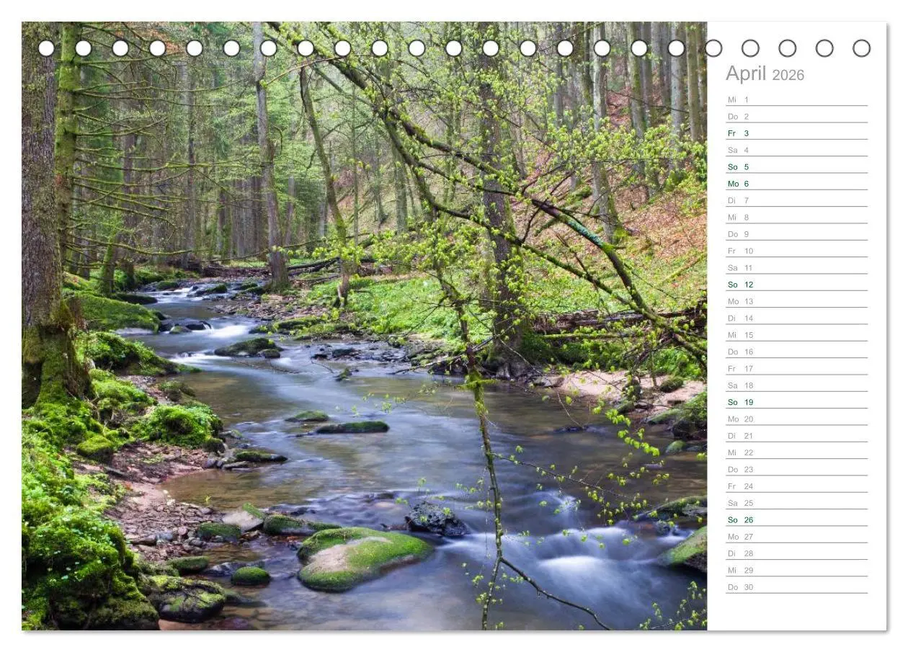This screenshot has height=652, width=908.
Task: Select the 'Do 16' date row
Action: (x=796, y=351)
